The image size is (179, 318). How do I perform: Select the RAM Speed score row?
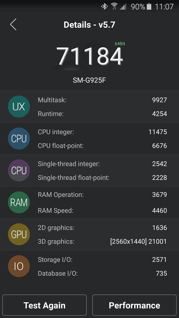pyautogui.click(x=102, y=211)
